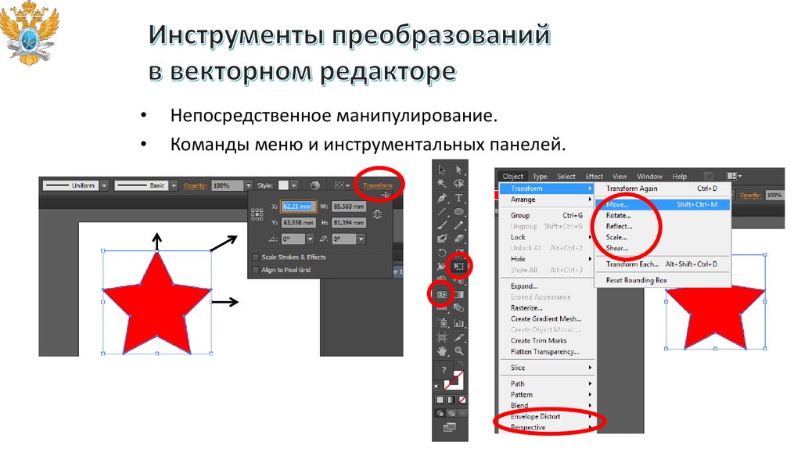Image resolution: width=801 pixels, height=449 pixels.
Task: Select the Magic Wand tool
Action: pyautogui.click(x=442, y=183)
